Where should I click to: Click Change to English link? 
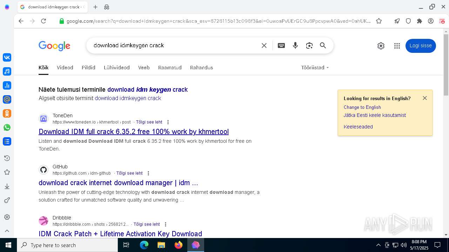pos(362,107)
